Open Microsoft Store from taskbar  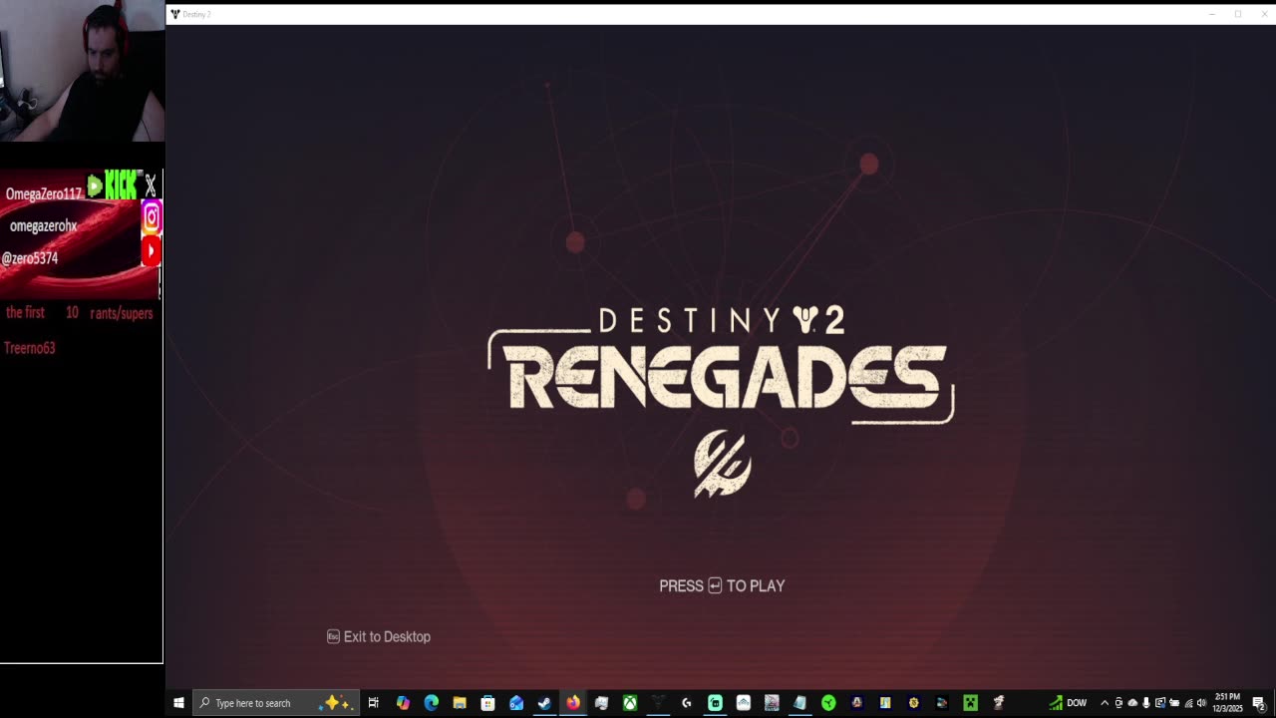[x=487, y=703]
